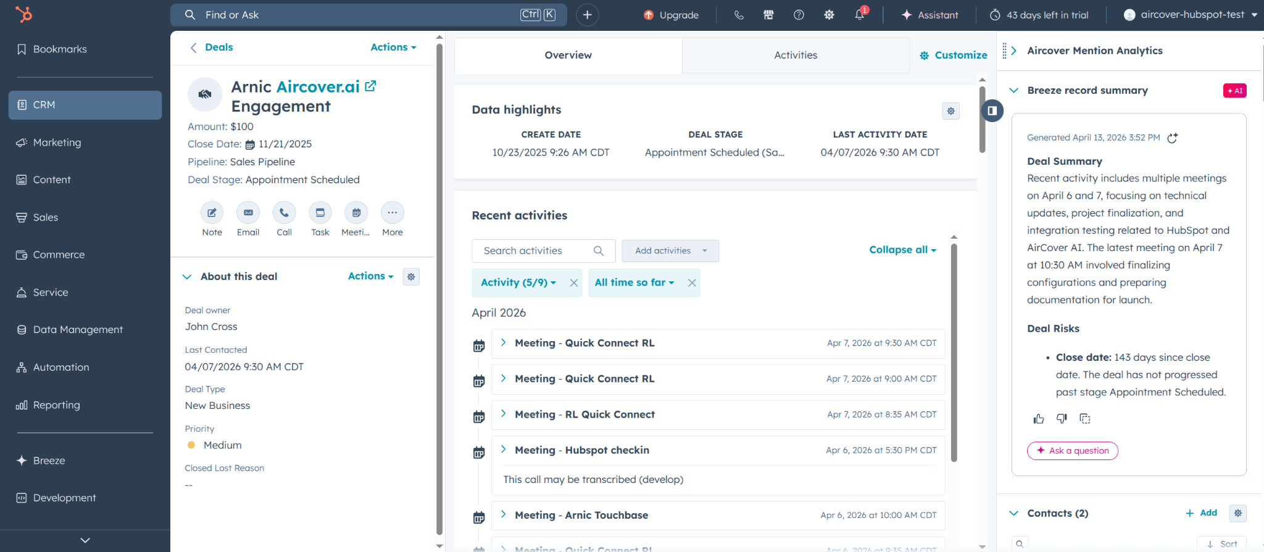Remove the All time so far filter
1264x552 pixels.
click(x=692, y=282)
